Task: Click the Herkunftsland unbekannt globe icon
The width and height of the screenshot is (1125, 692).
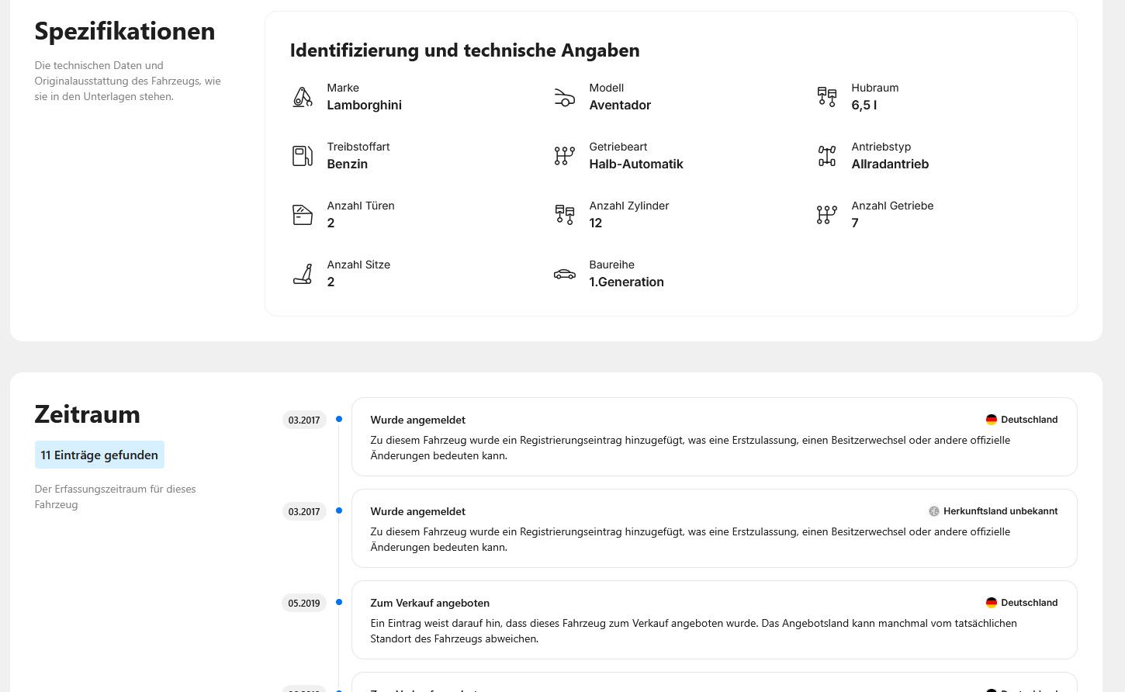Action: click(x=934, y=511)
